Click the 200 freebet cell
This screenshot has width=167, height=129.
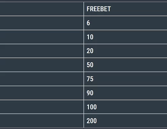pos(125,121)
